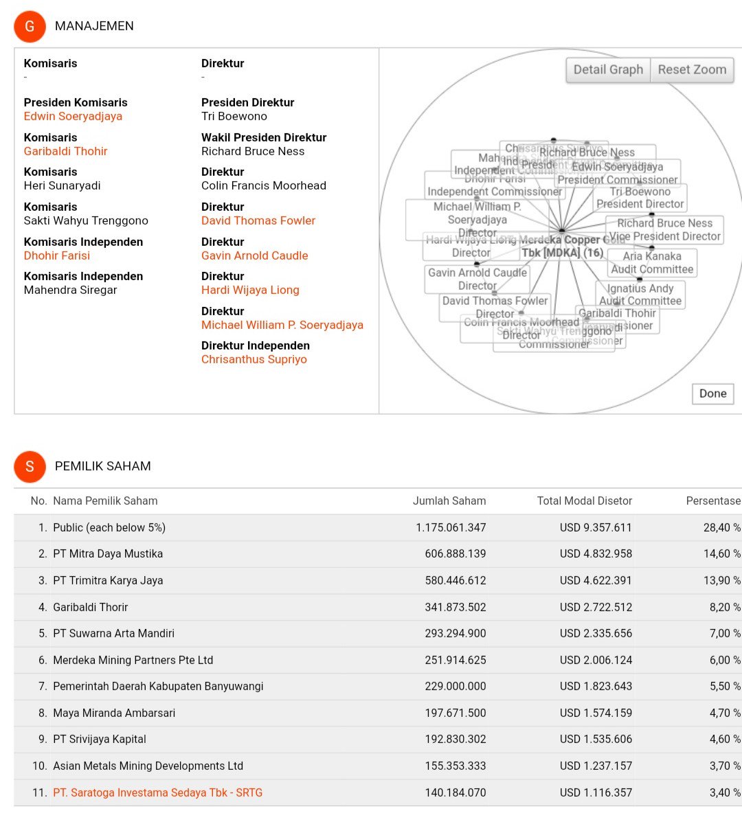Click the orange S Pemilik Saham icon
Viewport: 742px width, 822px height.
pos(30,466)
